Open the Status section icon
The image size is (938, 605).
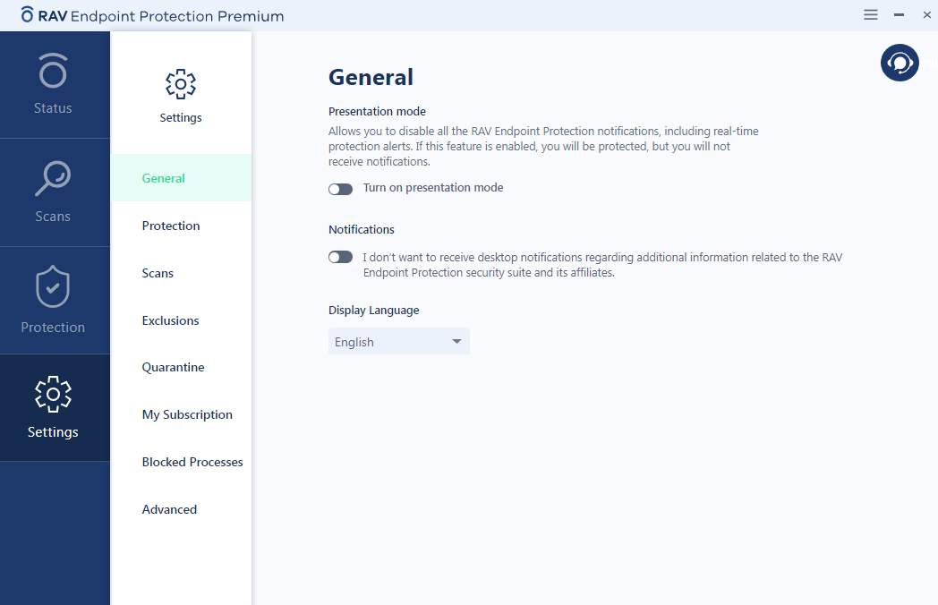coord(53,72)
